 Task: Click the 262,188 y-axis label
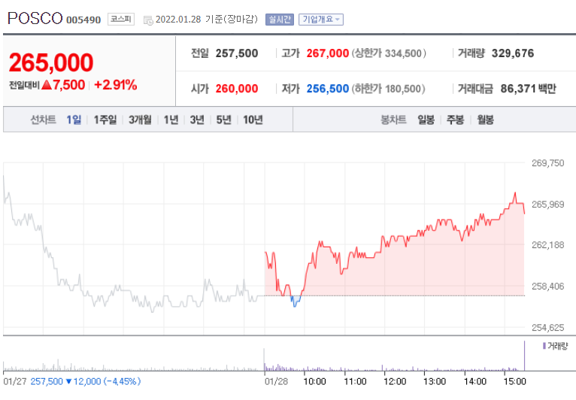point(547,245)
